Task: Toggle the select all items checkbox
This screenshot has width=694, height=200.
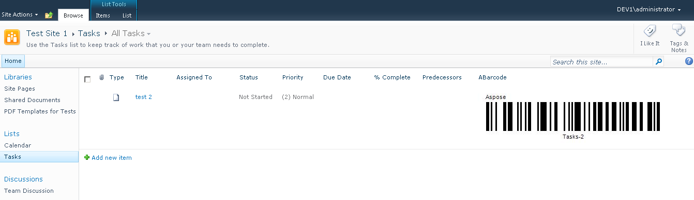Action: pos(87,79)
